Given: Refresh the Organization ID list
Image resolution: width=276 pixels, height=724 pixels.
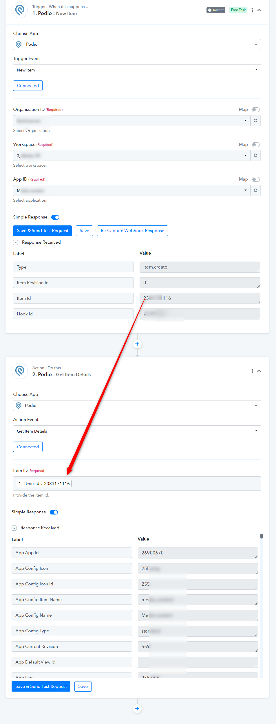Looking at the screenshot, I should [x=255, y=121].
